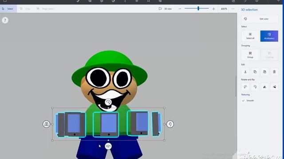Click the zoom slider thumb

pyautogui.click(x=198, y=8)
